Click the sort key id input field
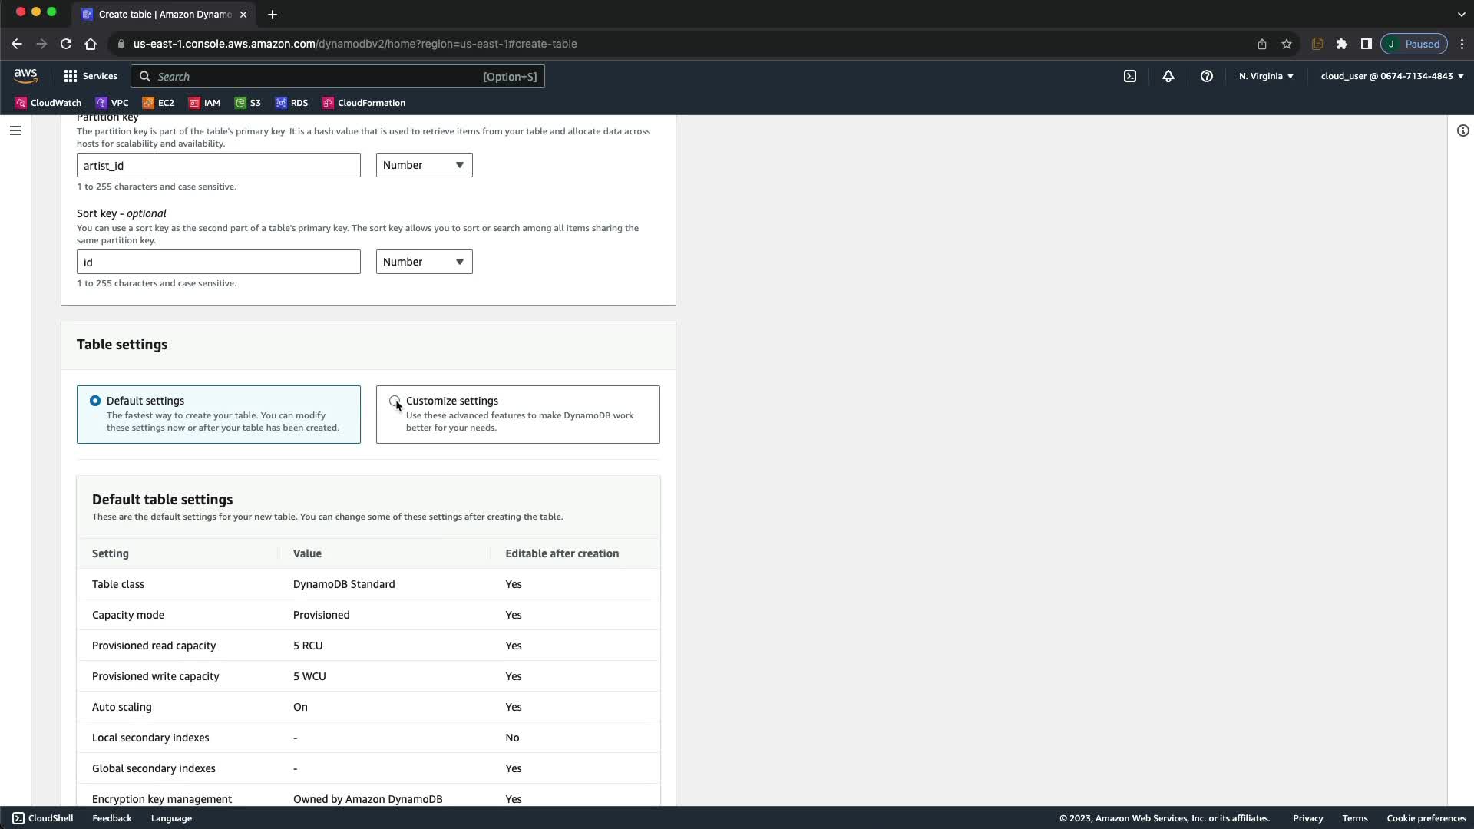 (x=218, y=262)
